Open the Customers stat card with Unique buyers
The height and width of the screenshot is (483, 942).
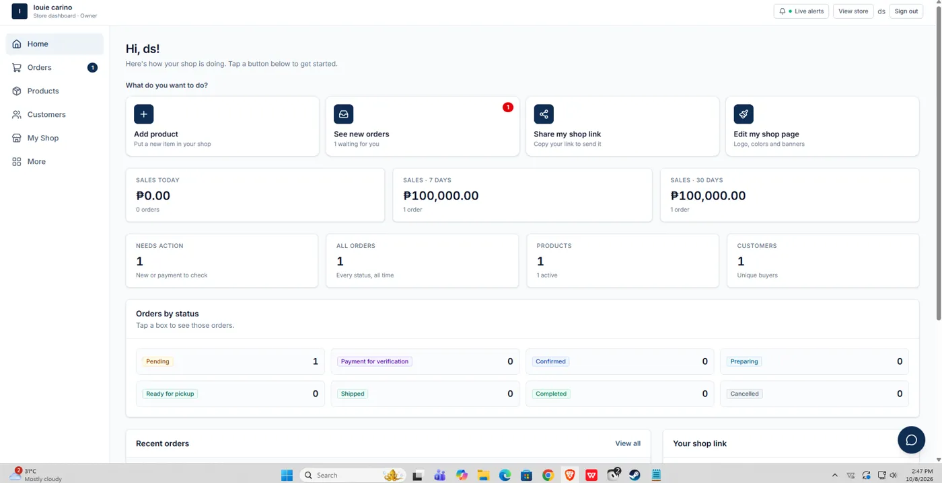tap(823, 261)
